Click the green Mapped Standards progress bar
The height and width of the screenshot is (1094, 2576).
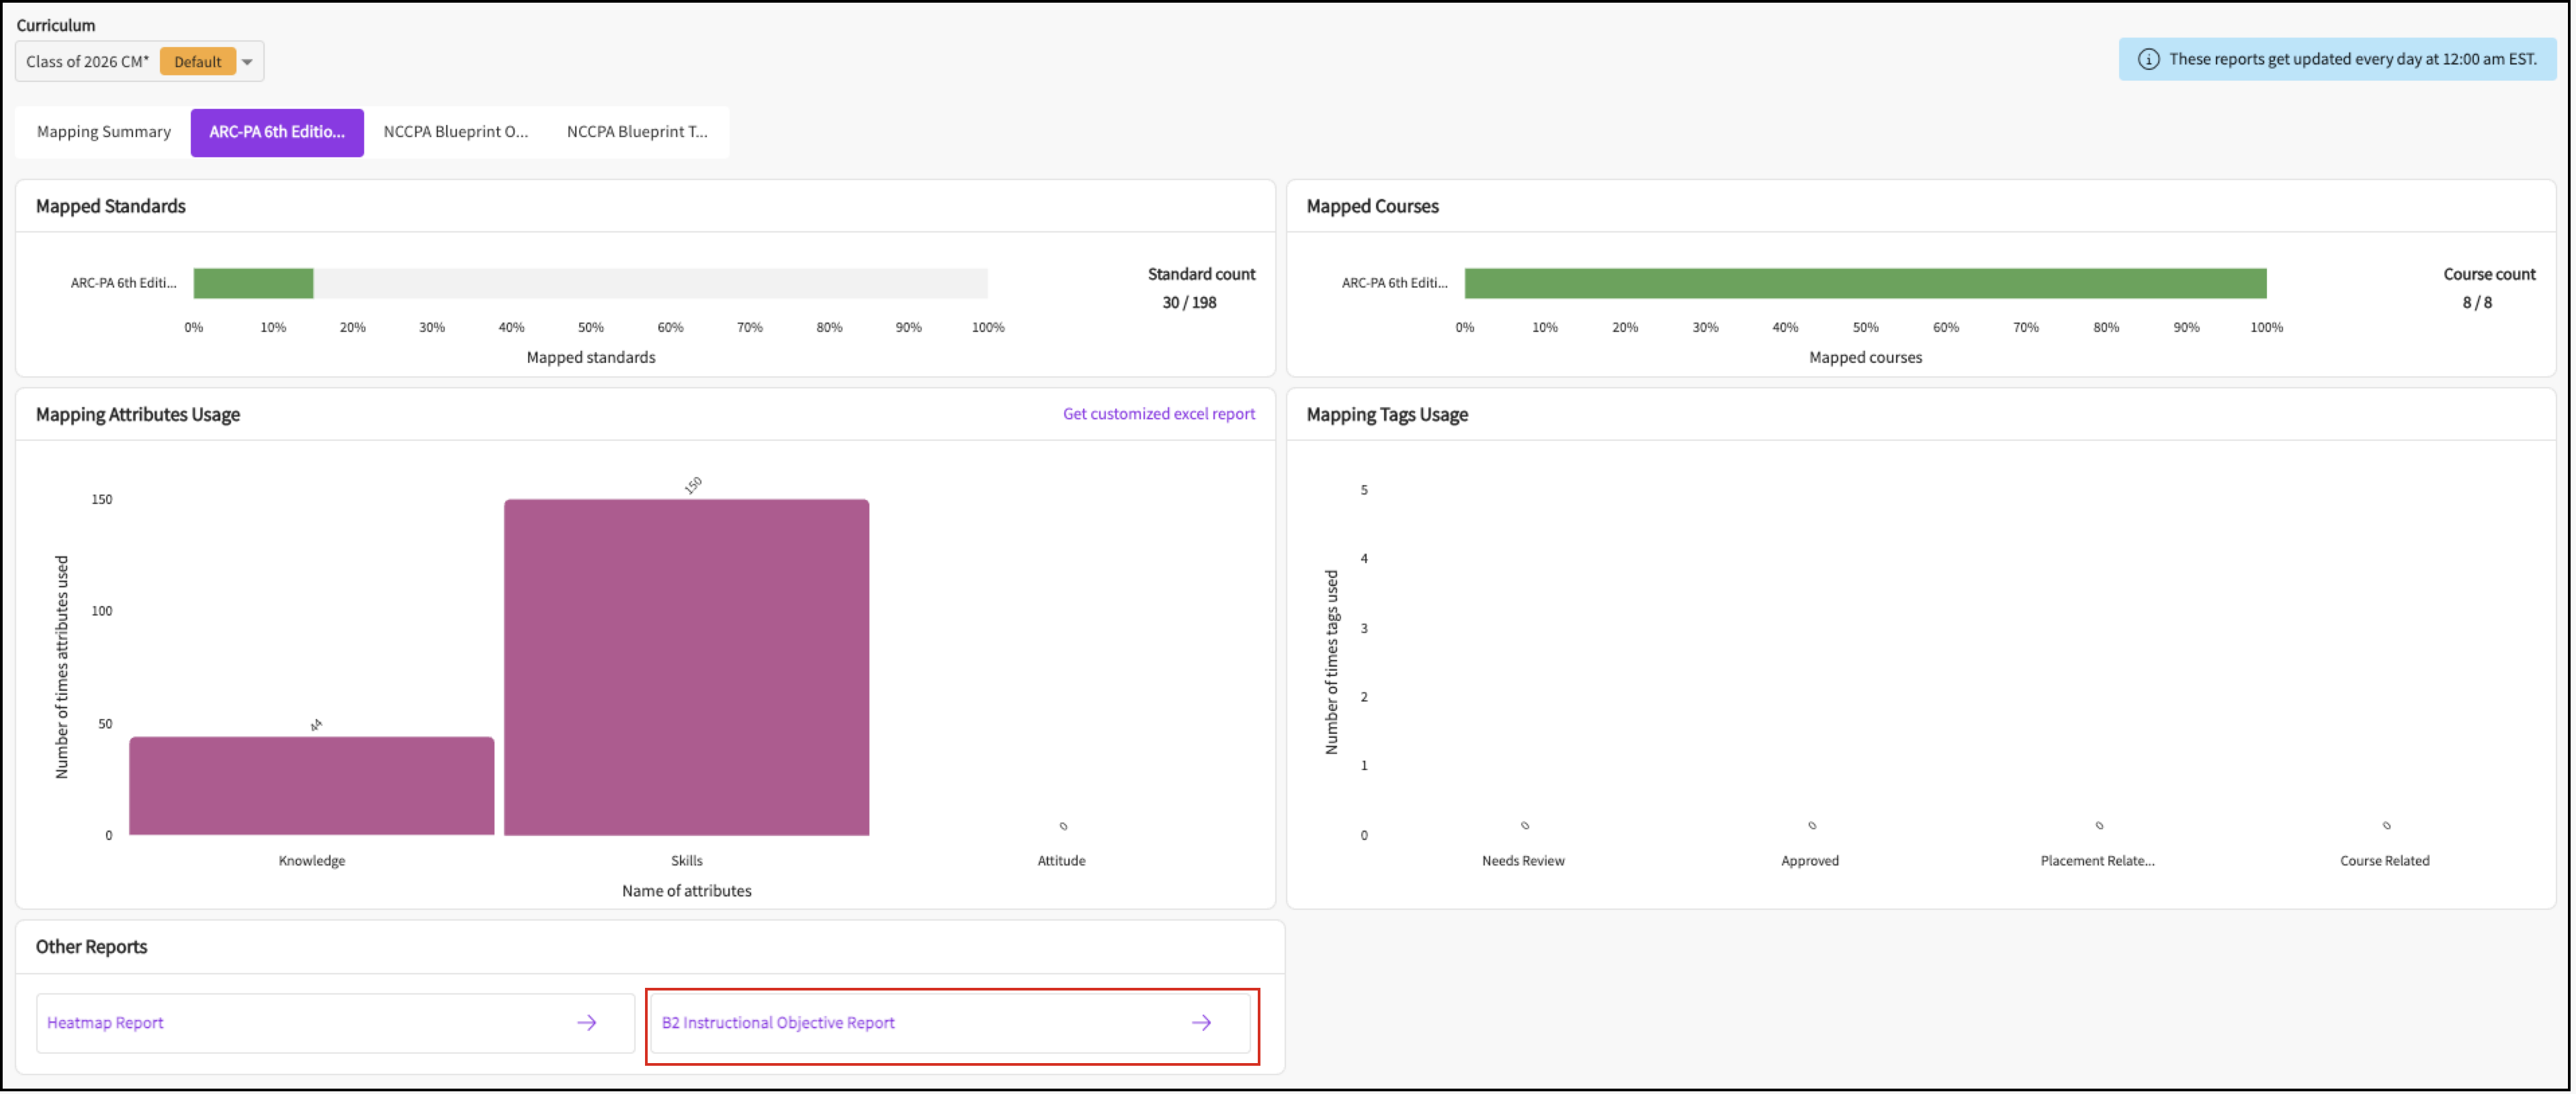[x=253, y=283]
